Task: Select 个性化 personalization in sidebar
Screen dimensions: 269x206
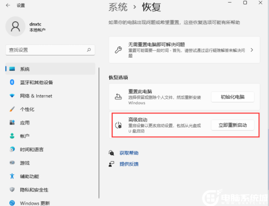Action: 27,109
